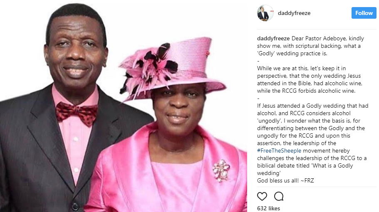
Task: Open comments via the speech bubble icon
Action: click(279, 196)
